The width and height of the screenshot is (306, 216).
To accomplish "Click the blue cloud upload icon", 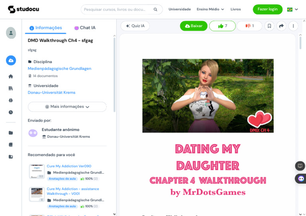I will pos(11,61).
